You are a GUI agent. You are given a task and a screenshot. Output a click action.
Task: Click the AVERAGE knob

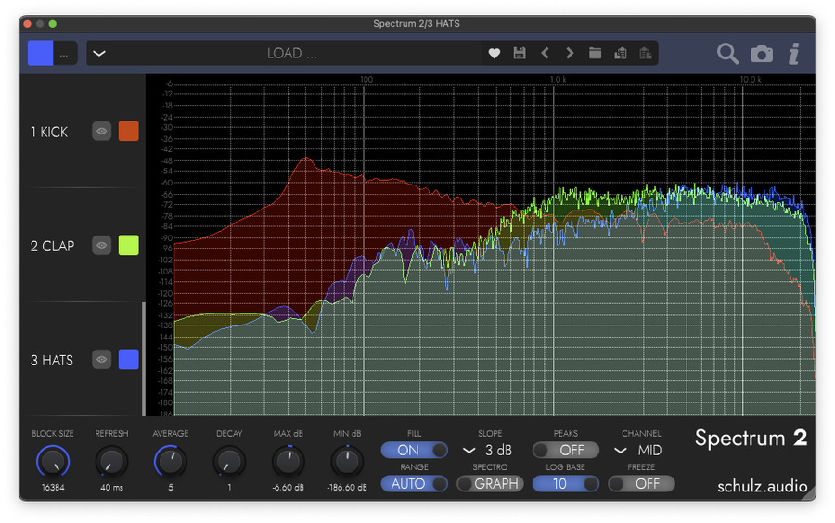pyautogui.click(x=171, y=461)
